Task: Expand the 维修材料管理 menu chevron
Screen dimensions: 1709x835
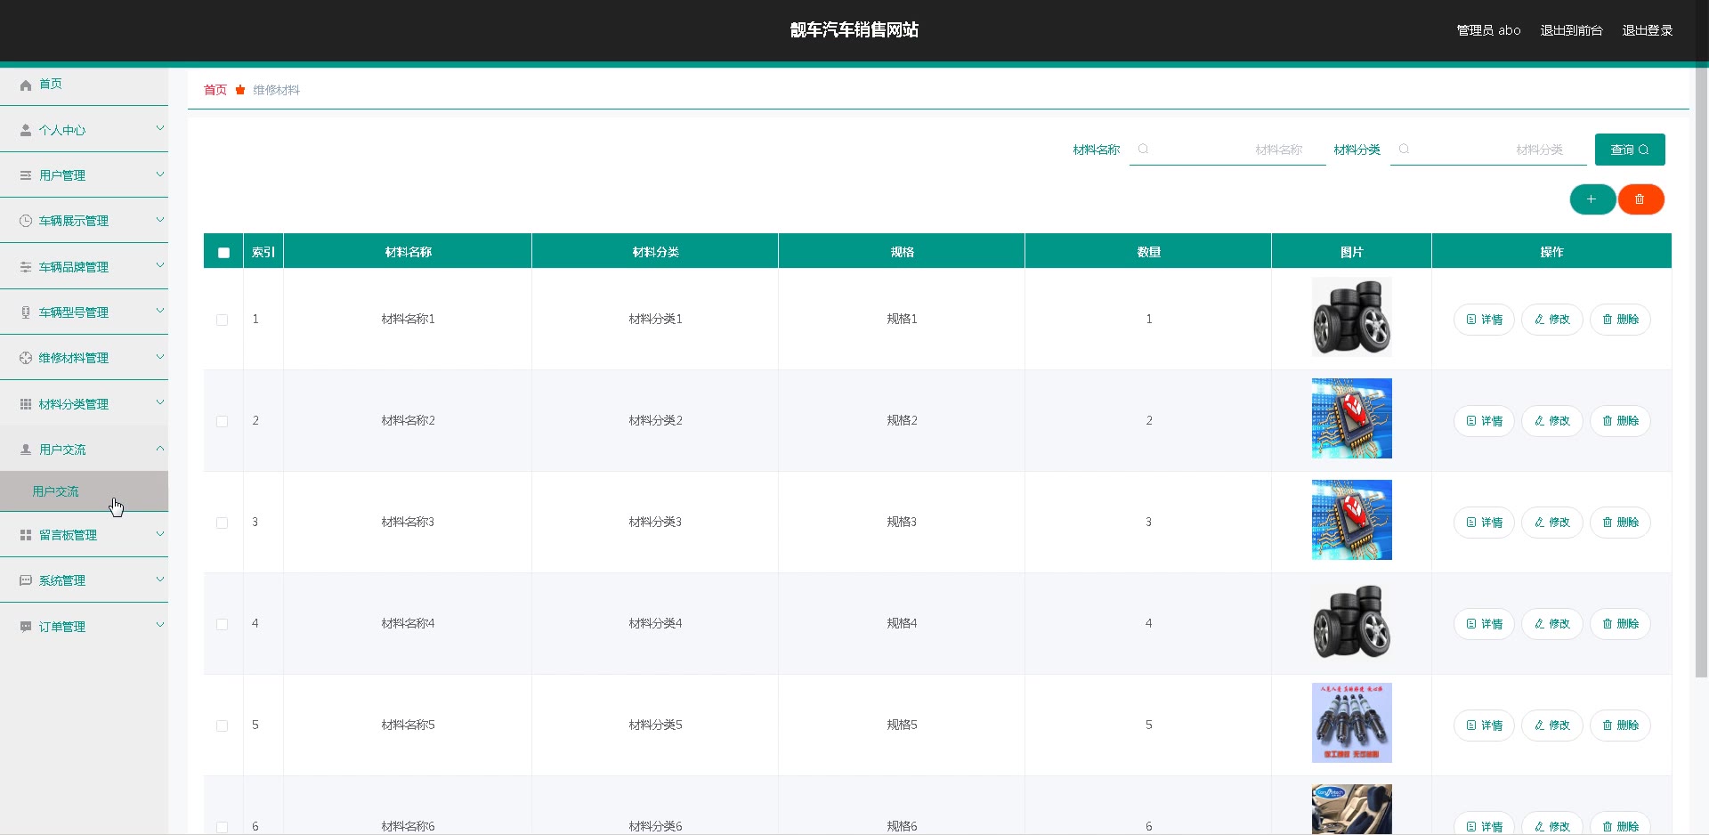Action: (160, 356)
